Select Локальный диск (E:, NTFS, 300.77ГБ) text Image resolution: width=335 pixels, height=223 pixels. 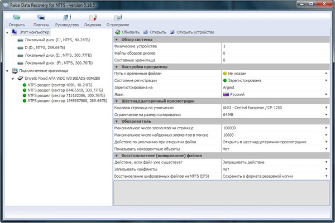tap(58, 55)
